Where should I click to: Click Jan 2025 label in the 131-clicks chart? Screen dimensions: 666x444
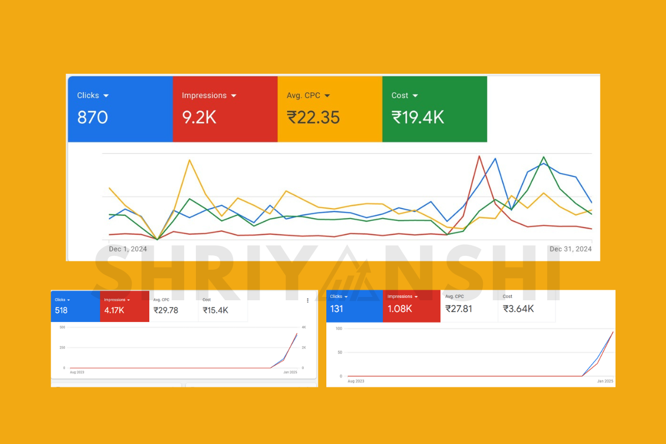pyautogui.click(x=605, y=381)
